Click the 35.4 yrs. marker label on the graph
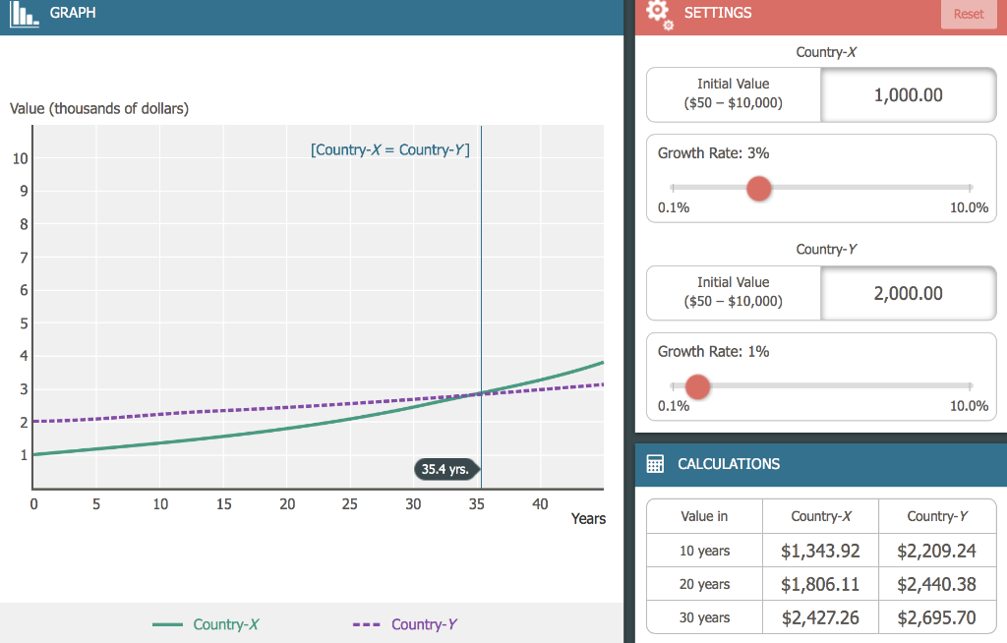Screen dimensions: 1007x643 pyautogui.click(x=445, y=469)
